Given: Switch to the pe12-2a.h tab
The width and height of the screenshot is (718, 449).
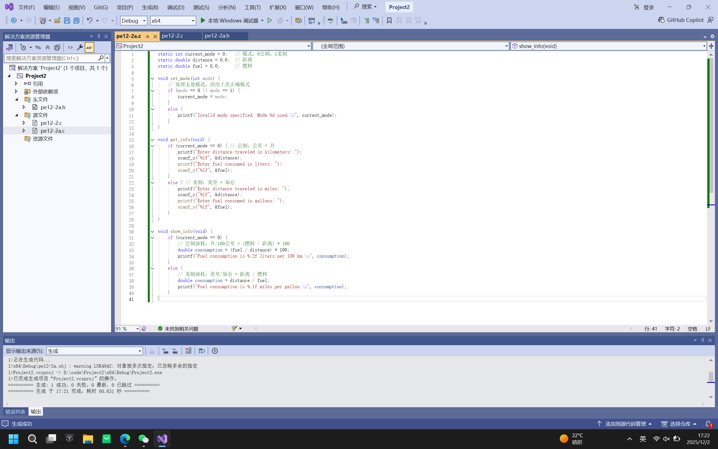Looking at the screenshot, I should pyautogui.click(x=217, y=36).
